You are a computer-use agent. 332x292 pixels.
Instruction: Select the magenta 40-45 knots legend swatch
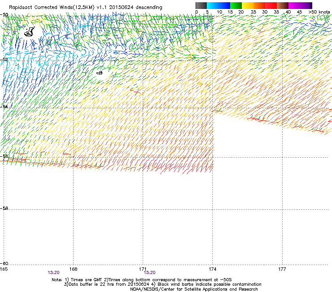294,5
